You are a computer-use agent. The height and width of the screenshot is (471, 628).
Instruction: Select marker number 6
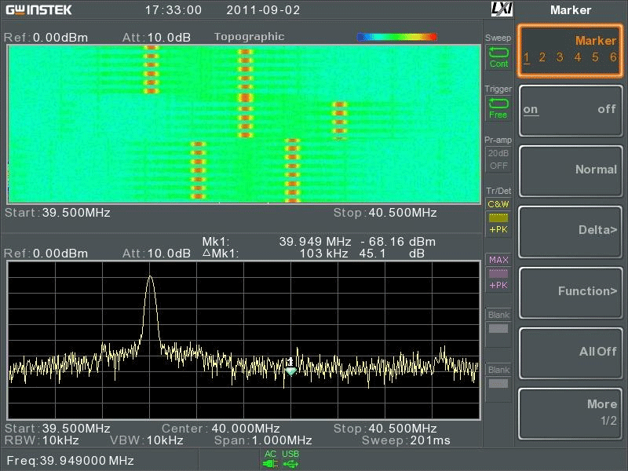(x=612, y=57)
